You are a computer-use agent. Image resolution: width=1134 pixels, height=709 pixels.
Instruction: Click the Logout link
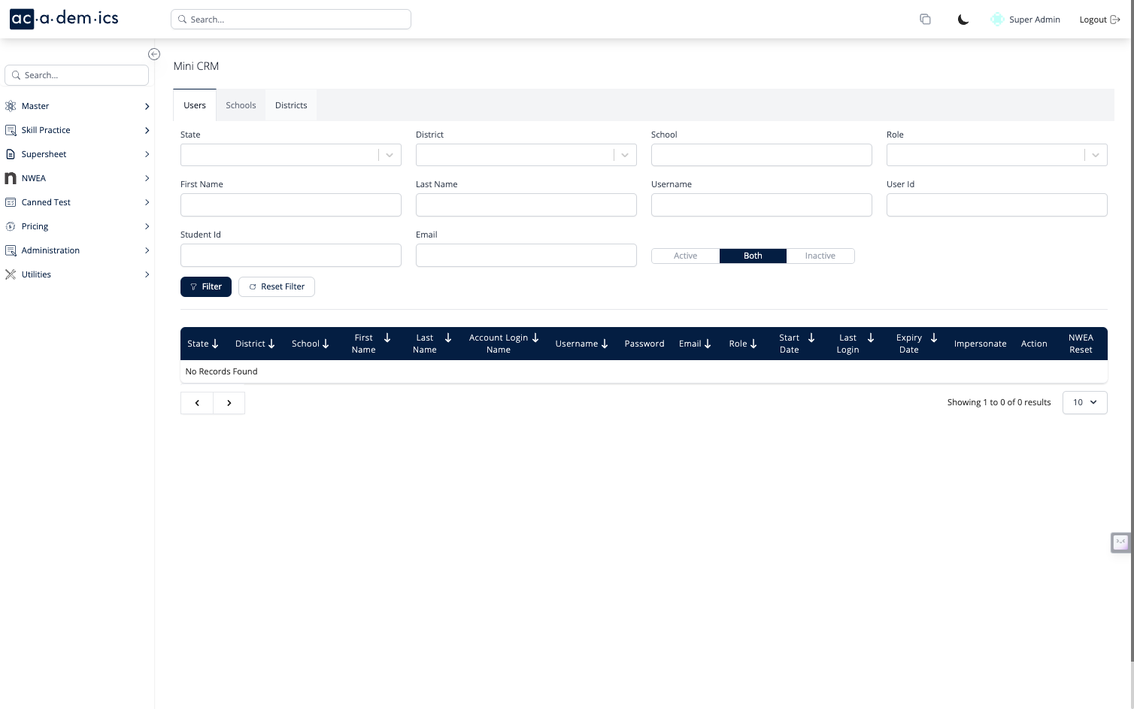tap(1099, 20)
